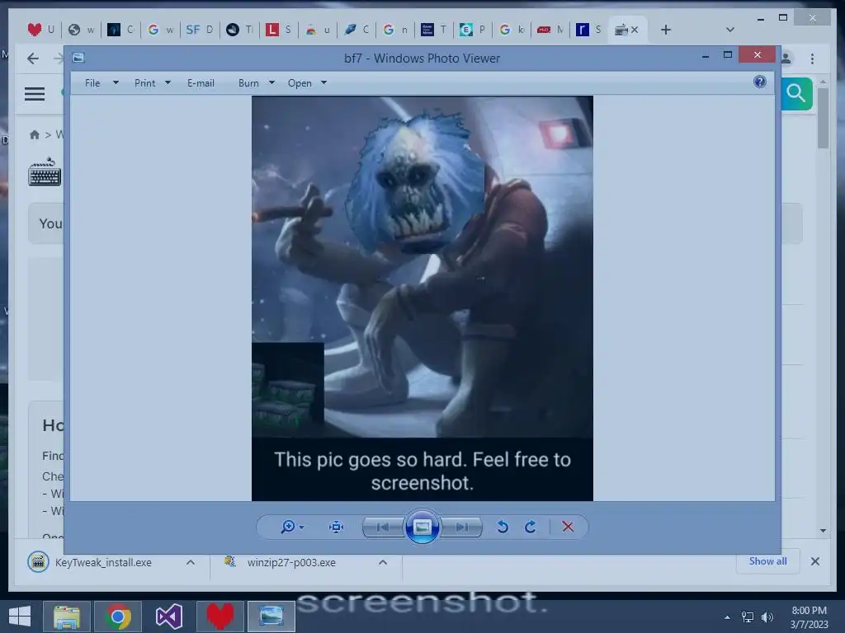Close the active Chrome tab

(635, 30)
